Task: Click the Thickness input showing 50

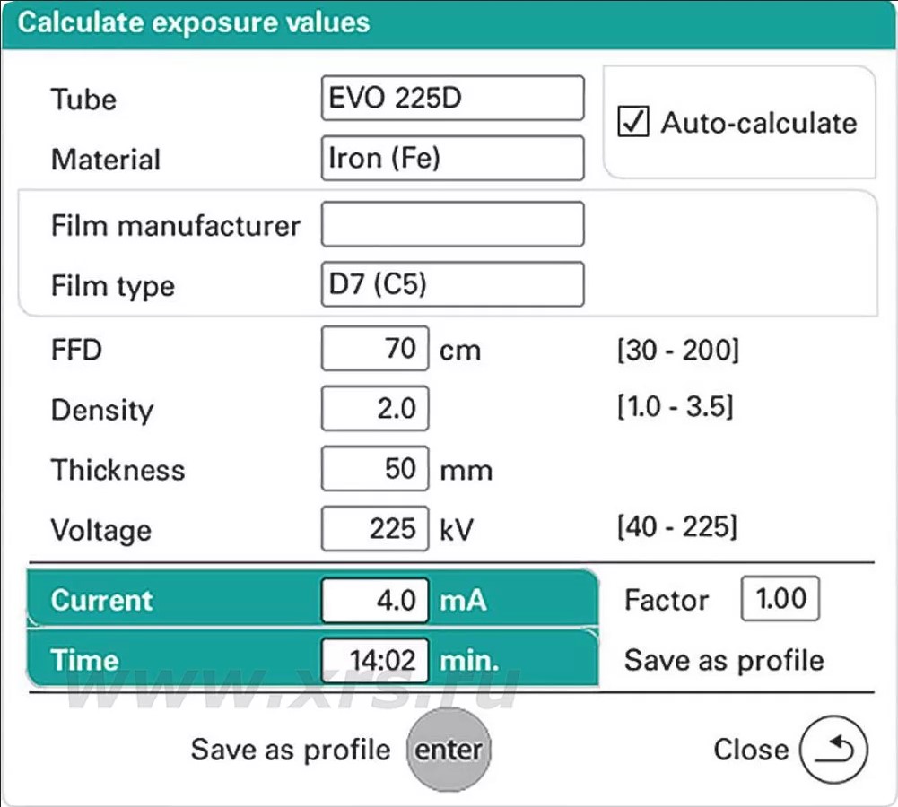Action: pos(375,469)
